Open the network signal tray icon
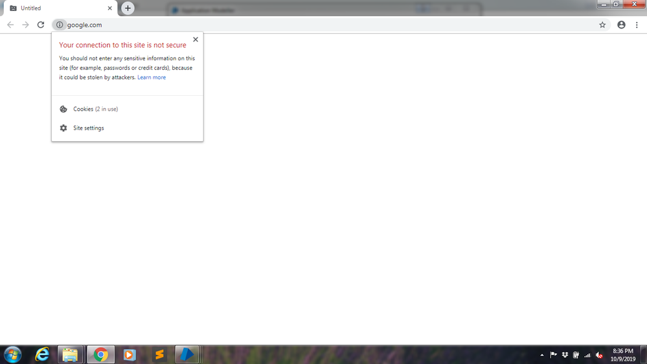The height and width of the screenshot is (364, 647). tap(587, 355)
